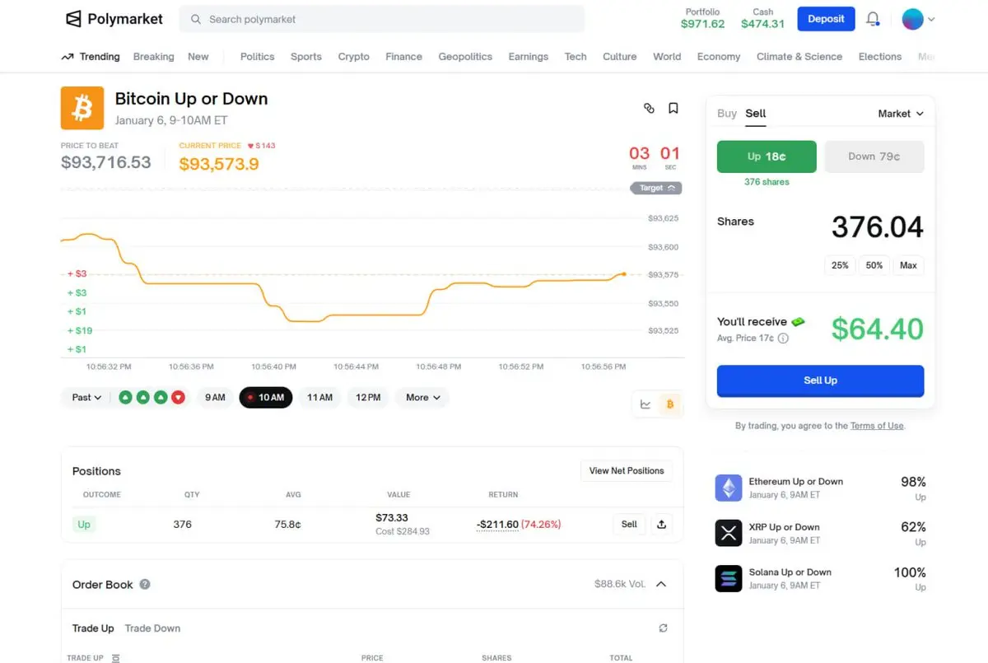Open Ethereum Up or Down market icon

point(729,488)
